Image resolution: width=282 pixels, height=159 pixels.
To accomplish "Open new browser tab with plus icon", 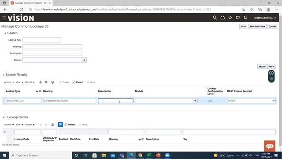I will [x=56, y=3].
